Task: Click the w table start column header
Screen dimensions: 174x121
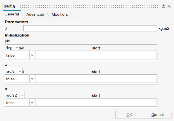Action: point(96,72)
